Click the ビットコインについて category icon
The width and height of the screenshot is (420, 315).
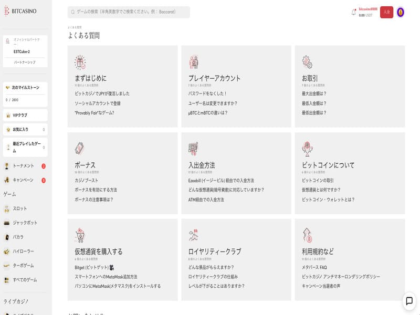(307, 149)
